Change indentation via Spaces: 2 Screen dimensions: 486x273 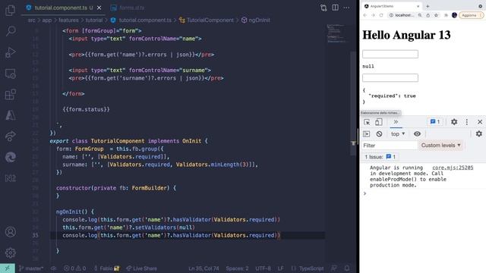pos(237,268)
